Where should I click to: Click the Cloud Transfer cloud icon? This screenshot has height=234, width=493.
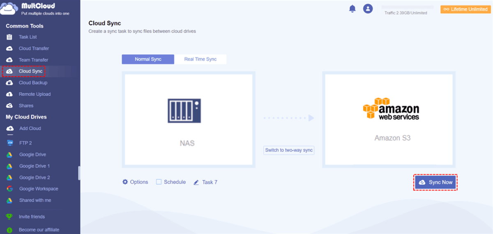(x=10, y=49)
